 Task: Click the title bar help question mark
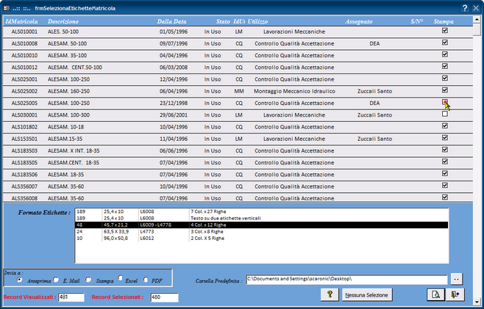(465, 8)
